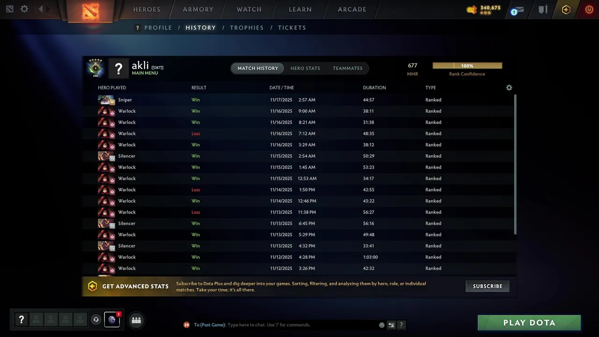The image size is (599, 337).
Task: Open the friends list group icon
Action: [136, 320]
